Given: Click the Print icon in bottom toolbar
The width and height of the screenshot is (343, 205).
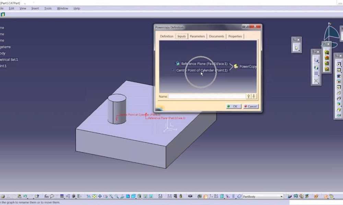Looking at the screenshot, I should click(x=3, y=196).
